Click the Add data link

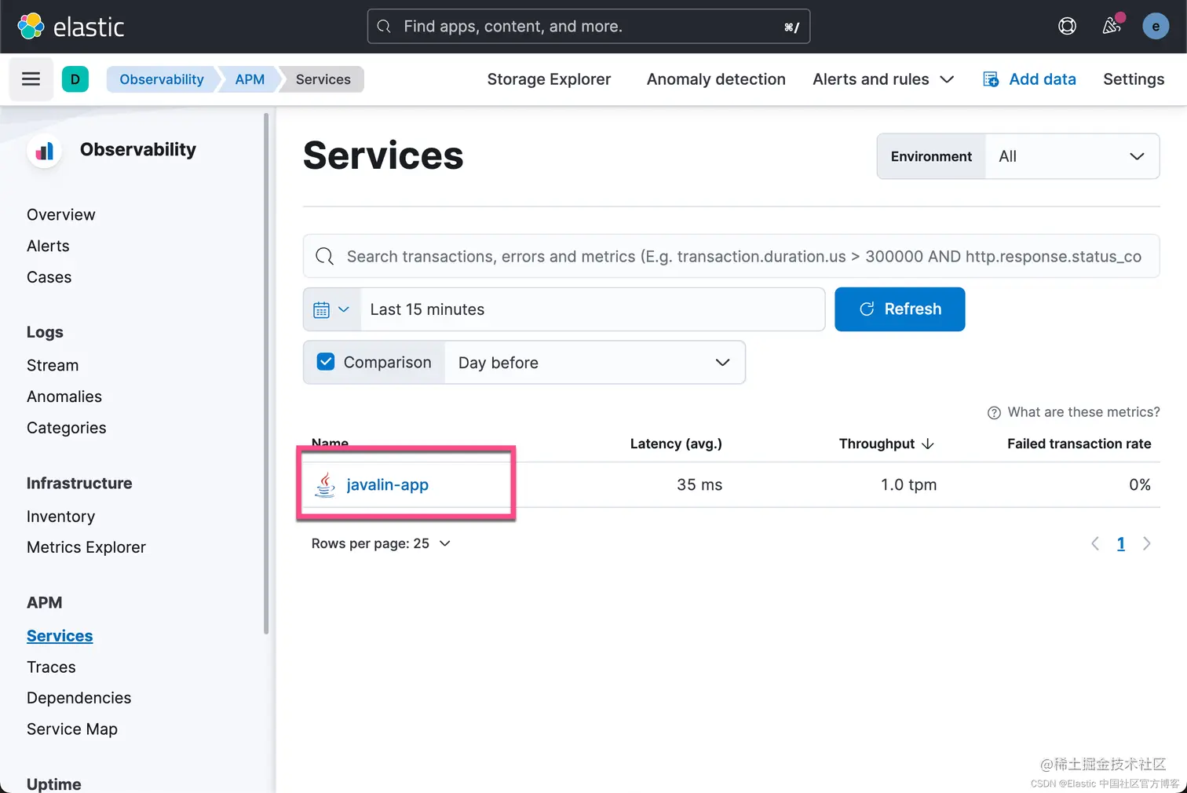(1042, 79)
